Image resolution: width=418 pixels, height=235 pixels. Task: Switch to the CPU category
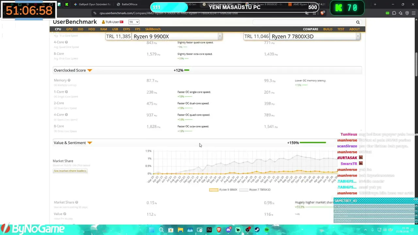coord(58,29)
